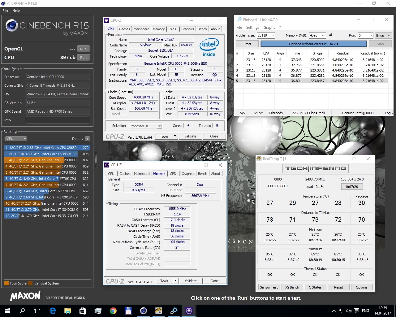This screenshot has width=396, height=317.
Task: Click the Details arrow in Cinebench Ranking
Action: coord(88,139)
